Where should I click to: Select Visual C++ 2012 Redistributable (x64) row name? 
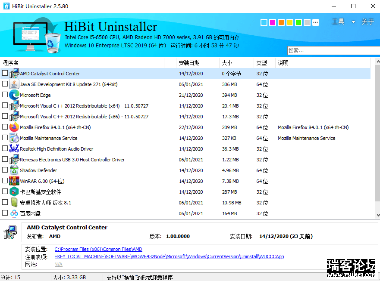(84, 106)
